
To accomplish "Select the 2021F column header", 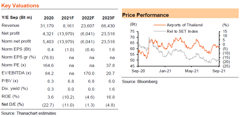I will click(x=68, y=18).
